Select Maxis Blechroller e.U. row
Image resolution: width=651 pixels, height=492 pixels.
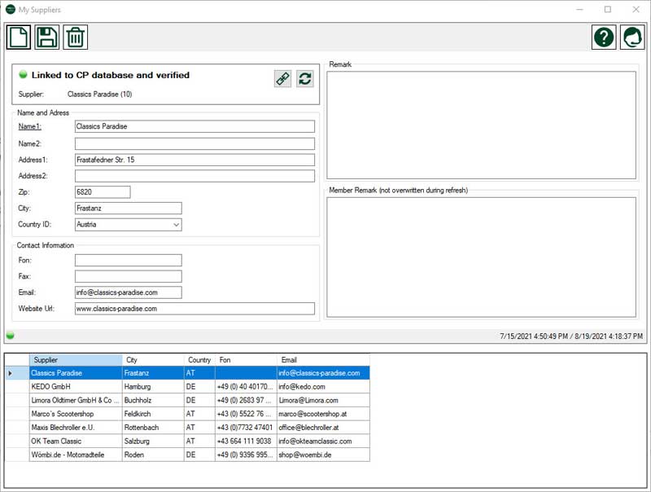click(187, 428)
